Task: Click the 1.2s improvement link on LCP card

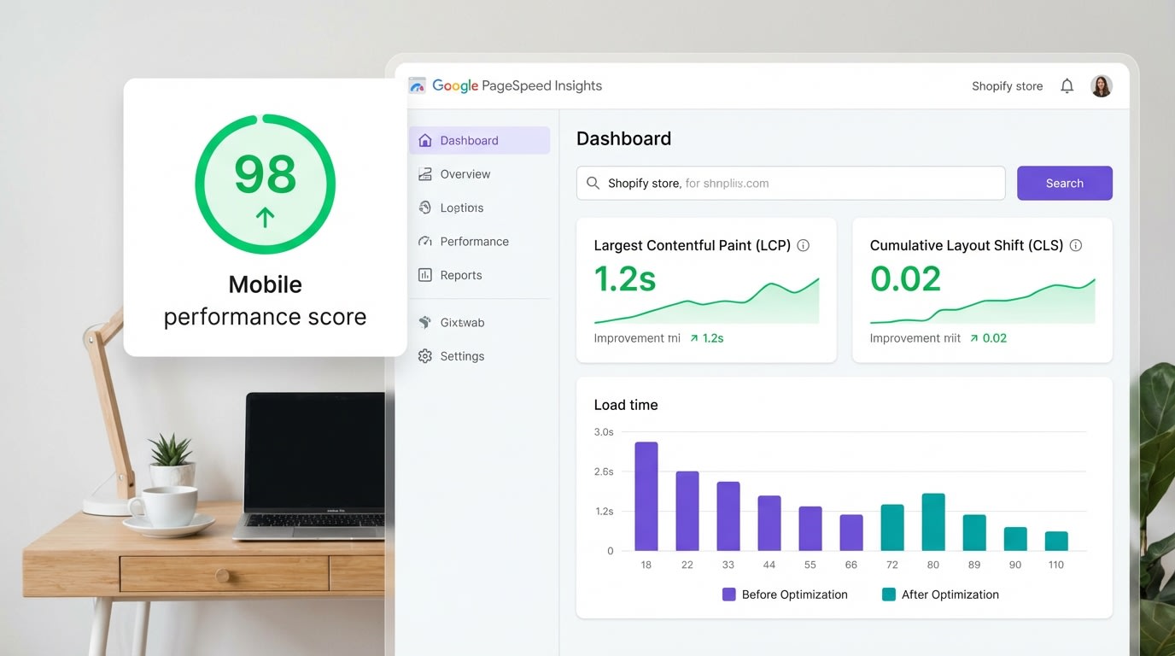Action: click(713, 337)
